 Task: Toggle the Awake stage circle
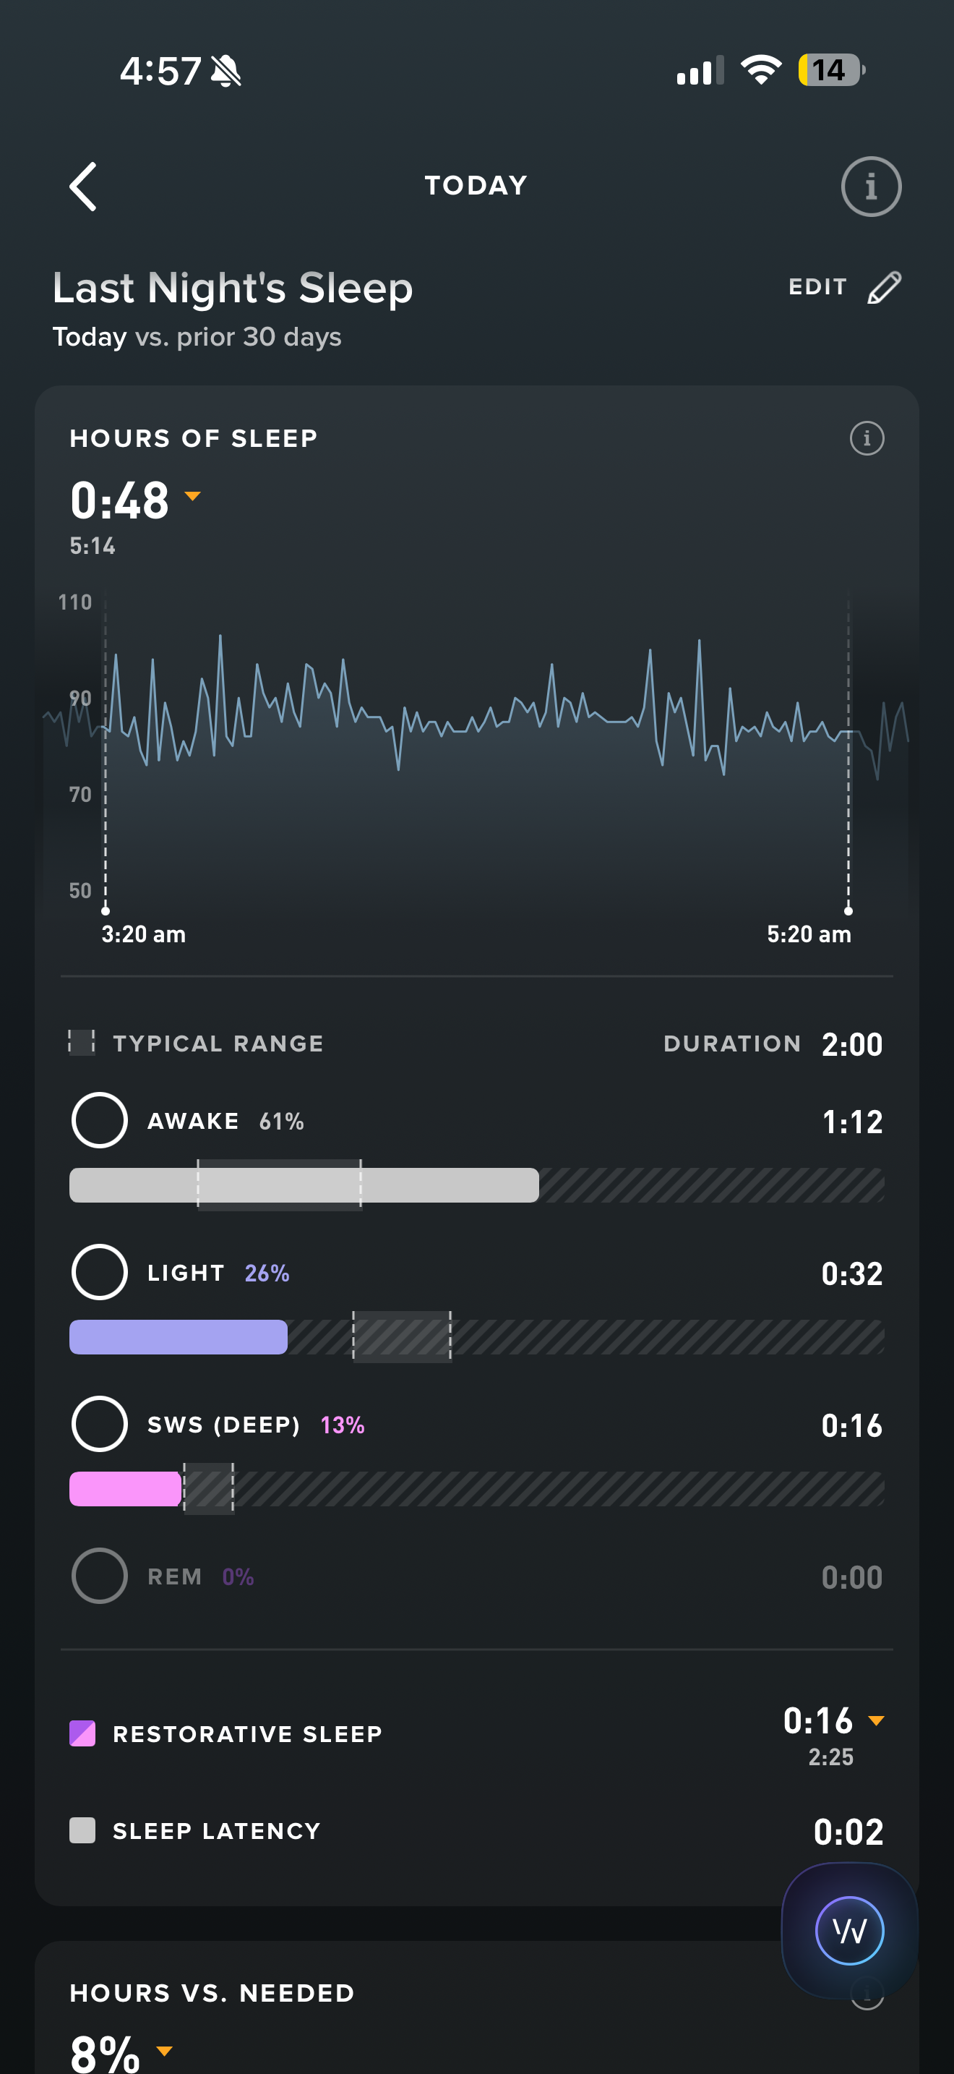[x=100, y=1120]
